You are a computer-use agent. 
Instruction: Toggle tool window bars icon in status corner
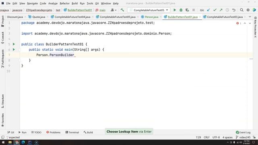(3, 137)
